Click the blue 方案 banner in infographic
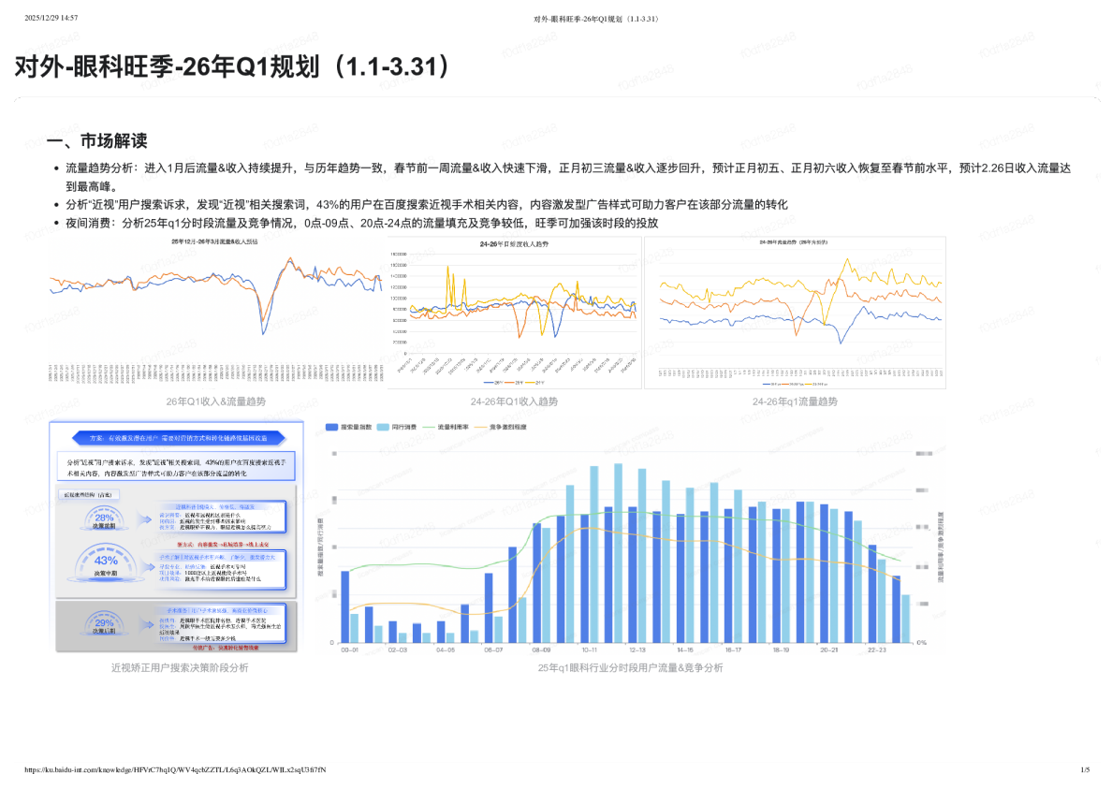The height and width of the screenshot is (788, 1112). pyautogui.click(x=178, y=437)
